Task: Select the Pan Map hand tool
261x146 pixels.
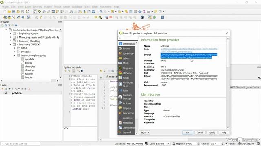Action: [x=35, y=11]
